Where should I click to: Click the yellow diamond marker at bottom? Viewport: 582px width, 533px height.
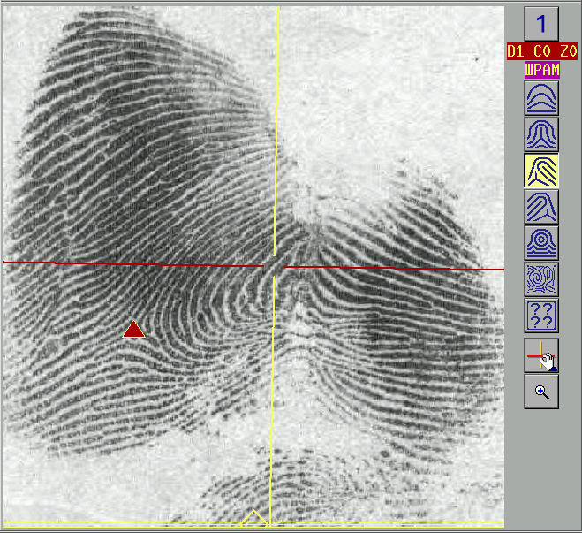pyautogui.click(x=253, y=519)
